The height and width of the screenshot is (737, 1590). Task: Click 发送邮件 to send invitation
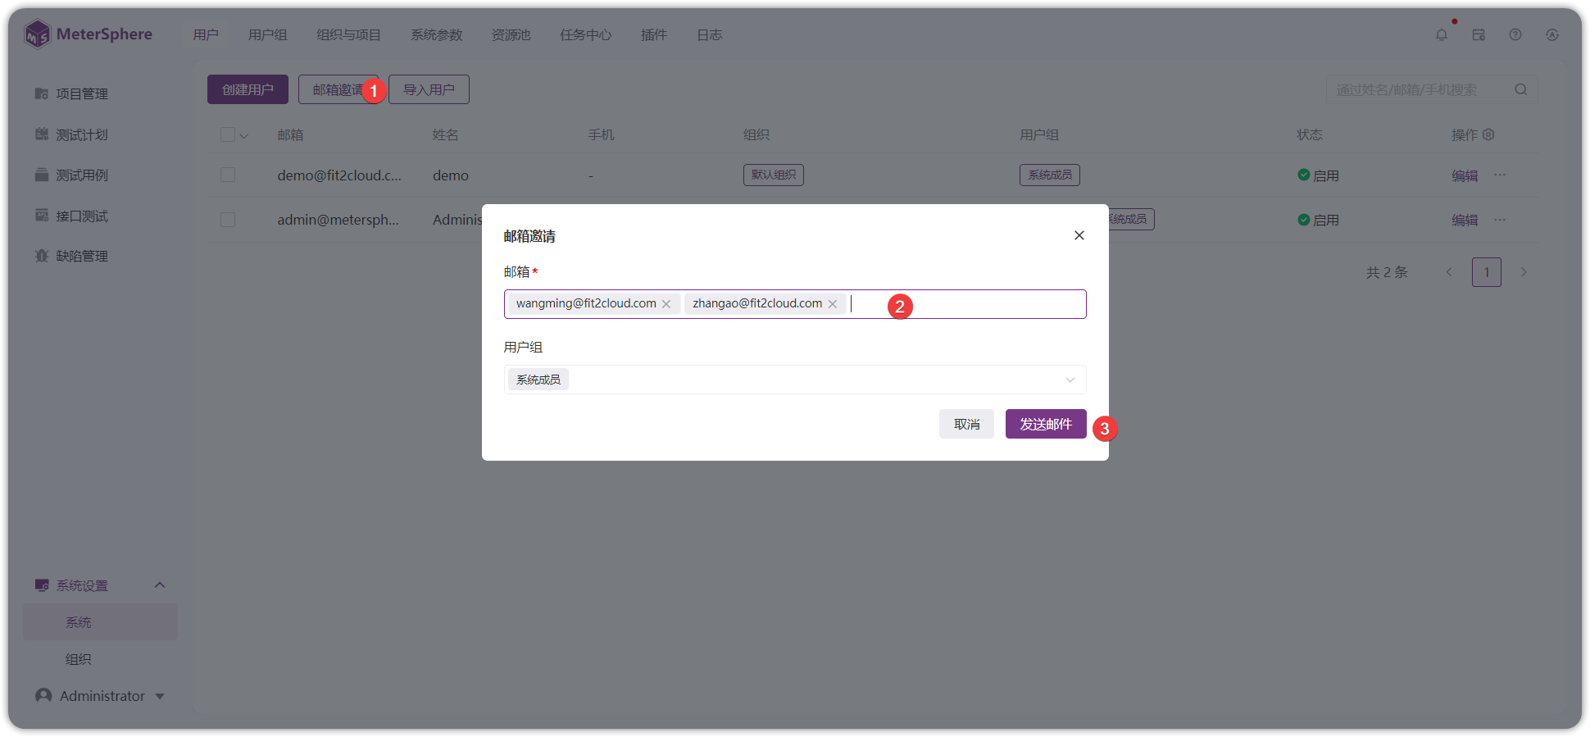1046,424
